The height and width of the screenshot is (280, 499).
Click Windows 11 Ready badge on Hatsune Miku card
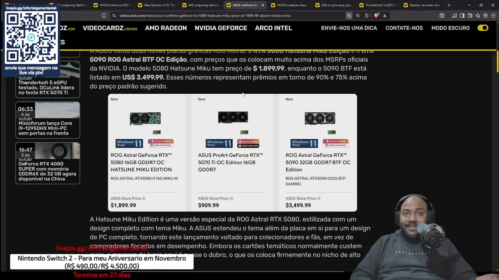tap(129, 143)
